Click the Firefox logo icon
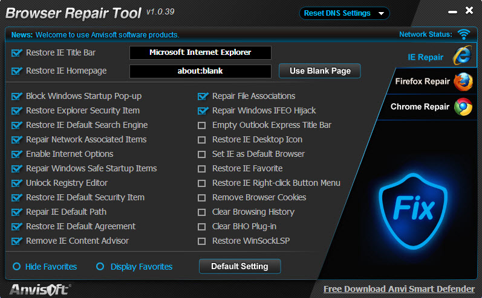The height and width of the screenshot is (298, 482). (x=463, y=81)
